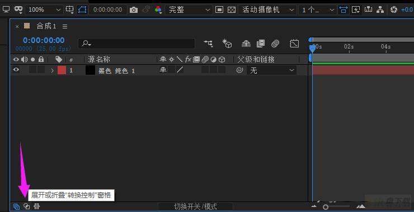Show the RGB channel color icon

tap(158, 10)
